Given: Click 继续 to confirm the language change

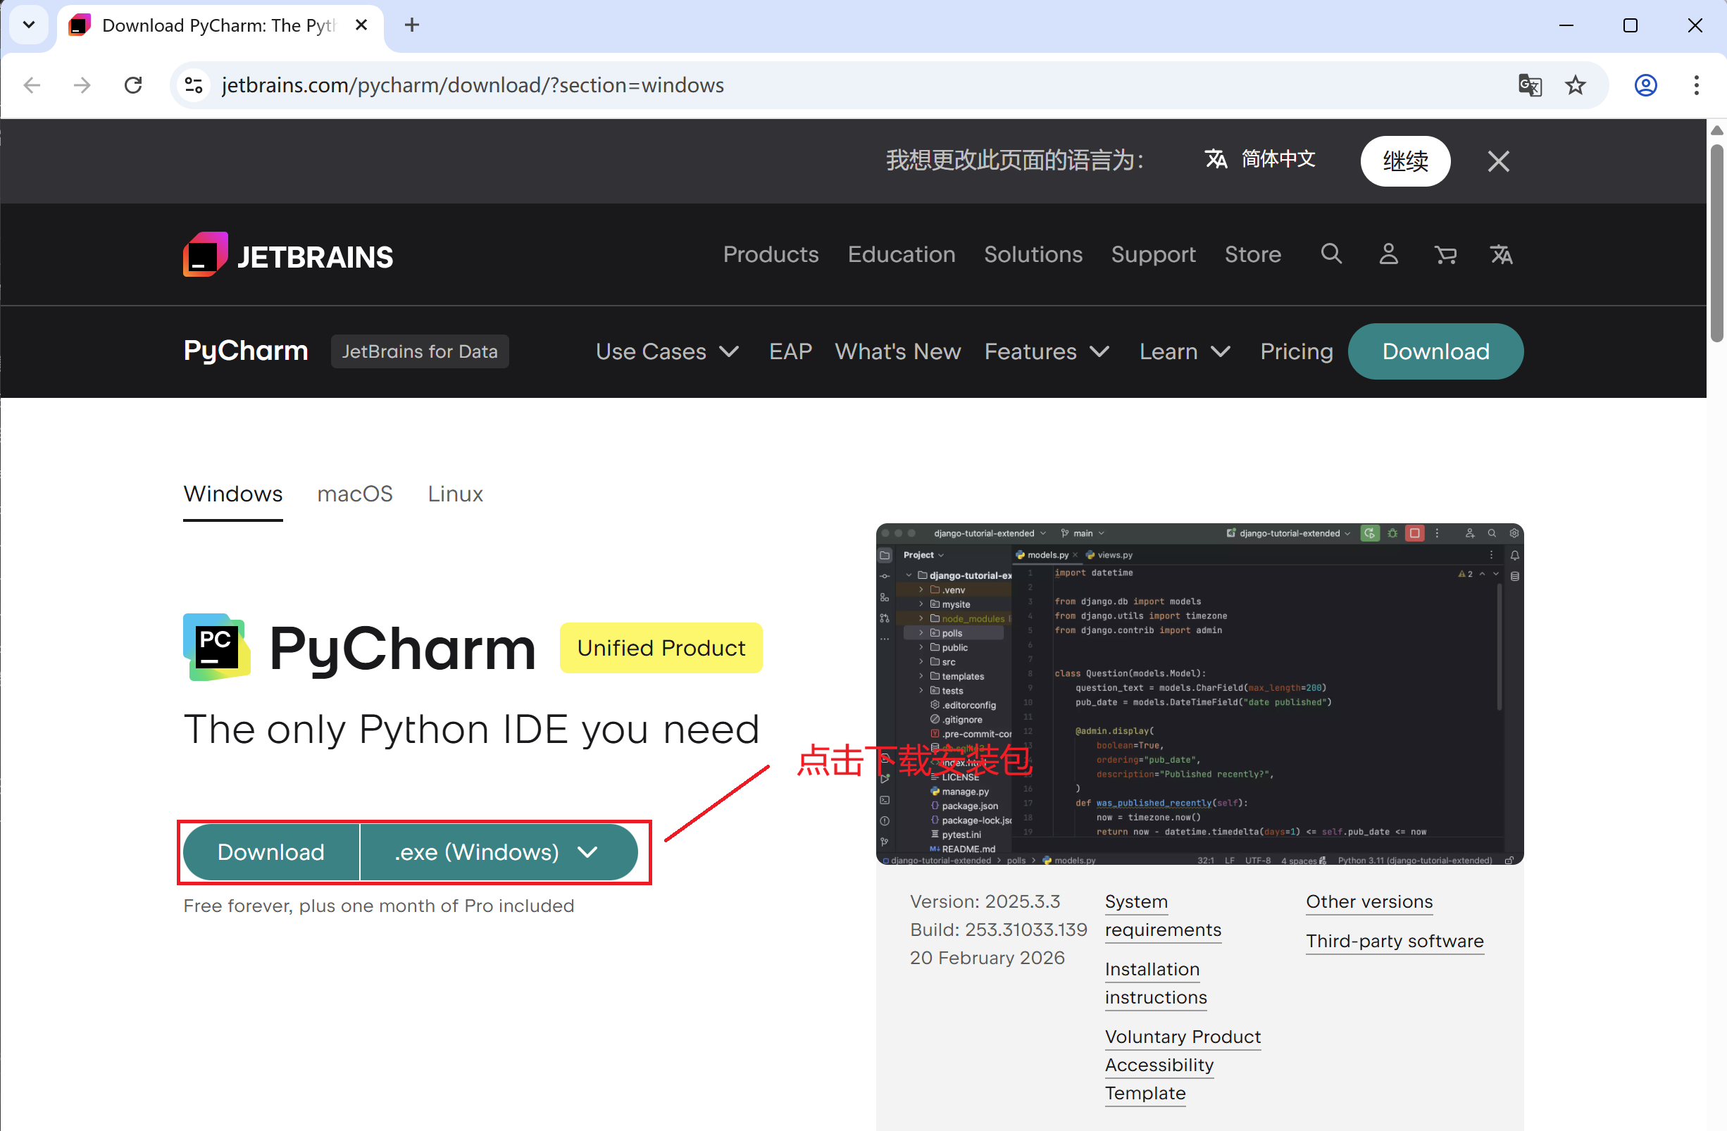Looking at the screenshot, I should click(1405, 161).
